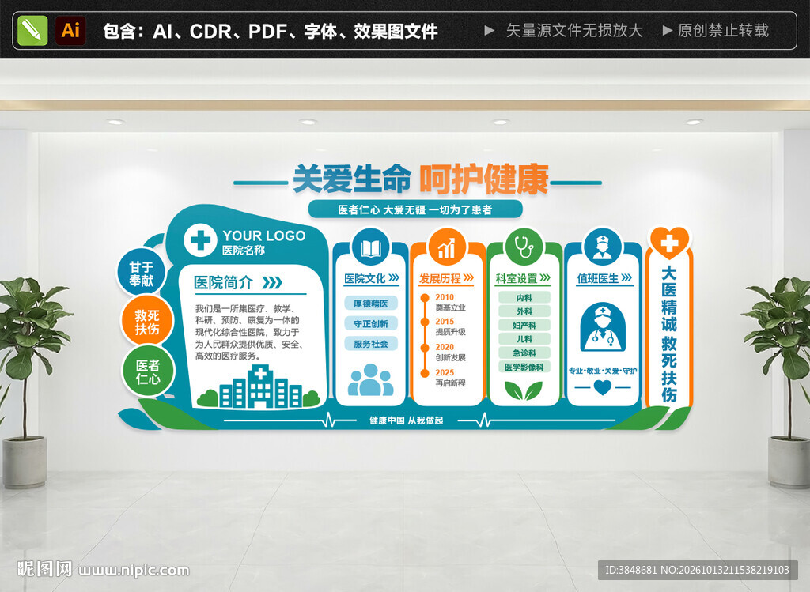Click the orange 救死扶伤 circle

click(147, 322)
